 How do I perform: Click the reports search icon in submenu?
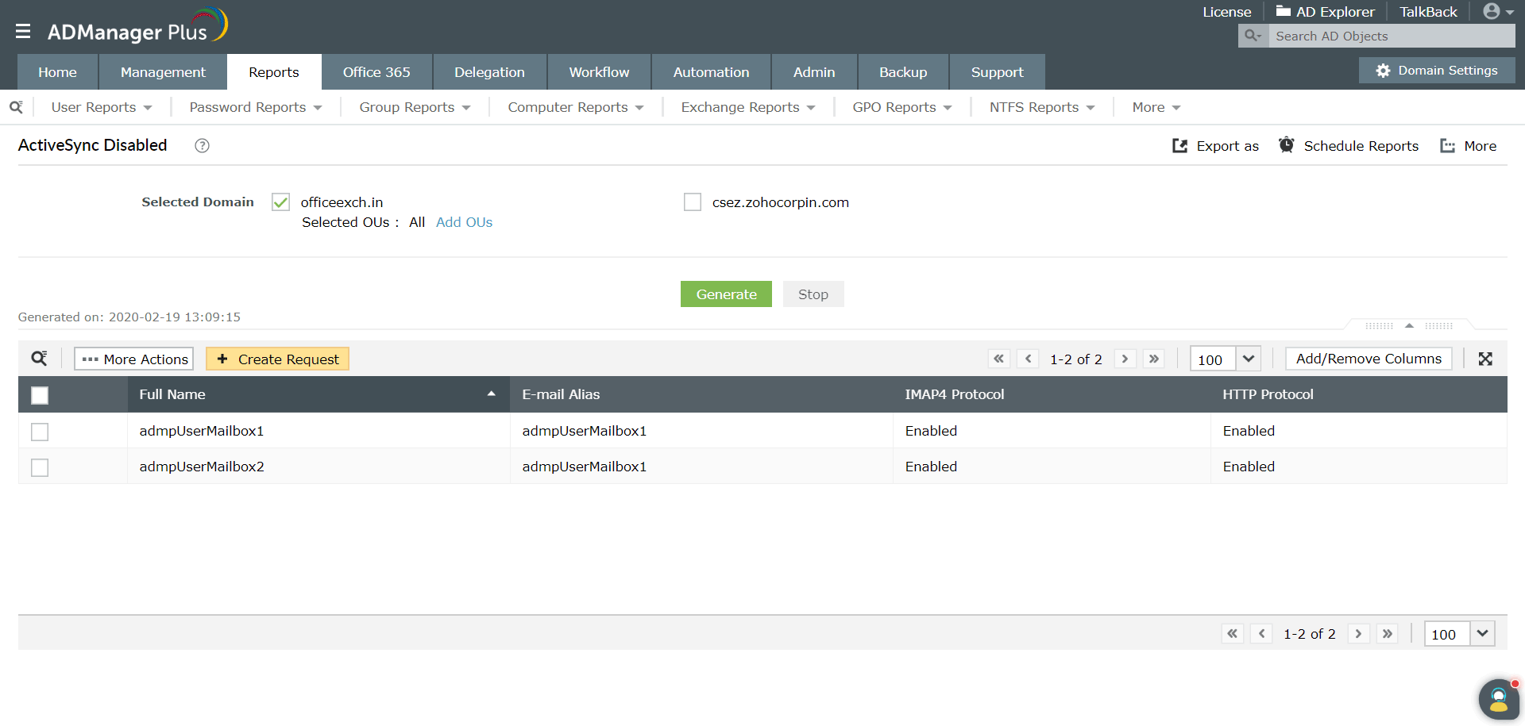point(16,107)
